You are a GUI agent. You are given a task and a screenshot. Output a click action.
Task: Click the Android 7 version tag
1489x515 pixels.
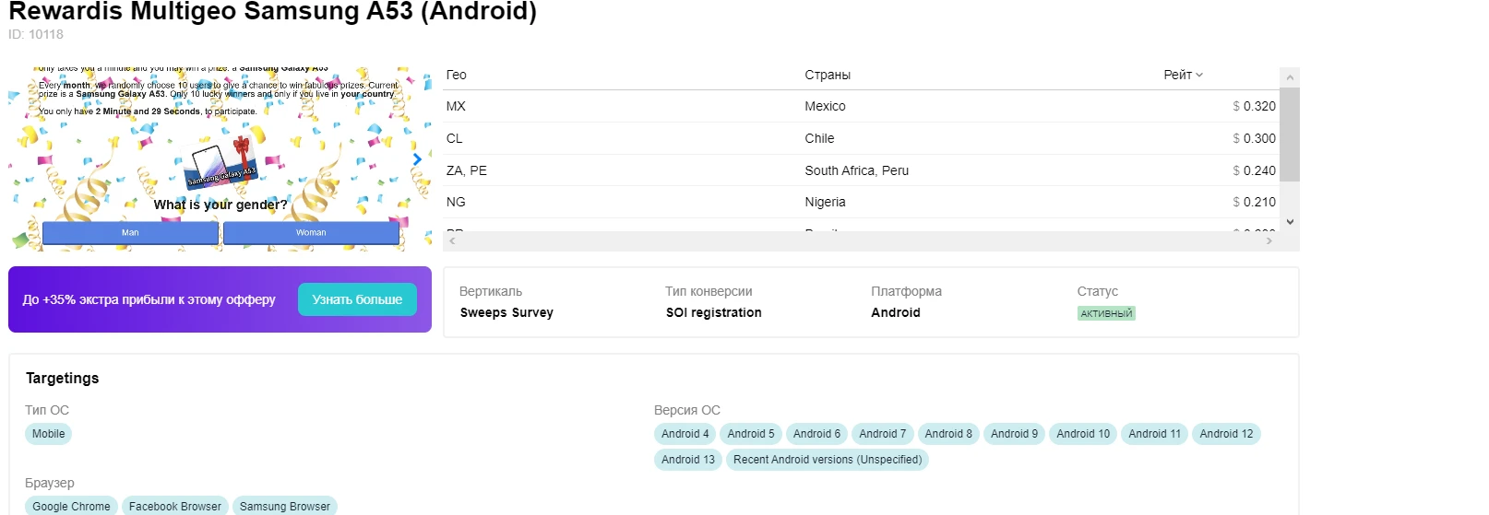883,434
